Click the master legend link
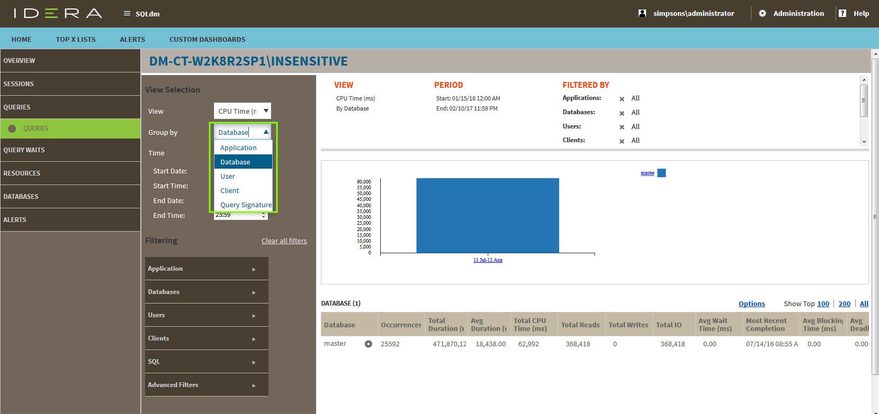The image size is (879, 414). click(648, 173)
